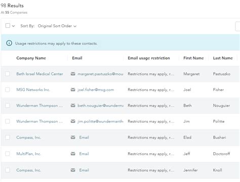Viewport: 240px width, 182px height.
Task: Open Compass, Inc. link in Jennifer Knoll's row
Action: click(28, 170)
